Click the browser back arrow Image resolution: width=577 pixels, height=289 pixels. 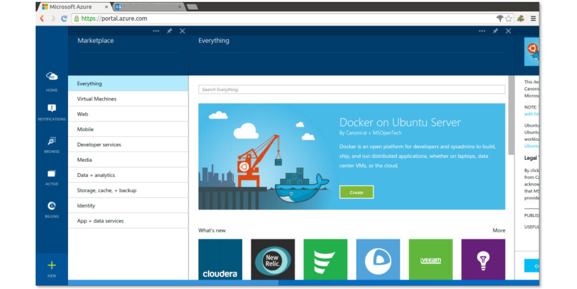pyautogui.click(x=42, y=18)
